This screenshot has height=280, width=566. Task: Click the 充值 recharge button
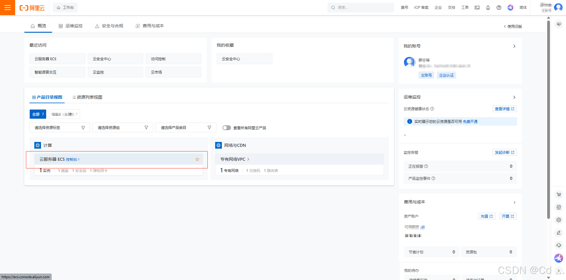(x=487, y=216)
